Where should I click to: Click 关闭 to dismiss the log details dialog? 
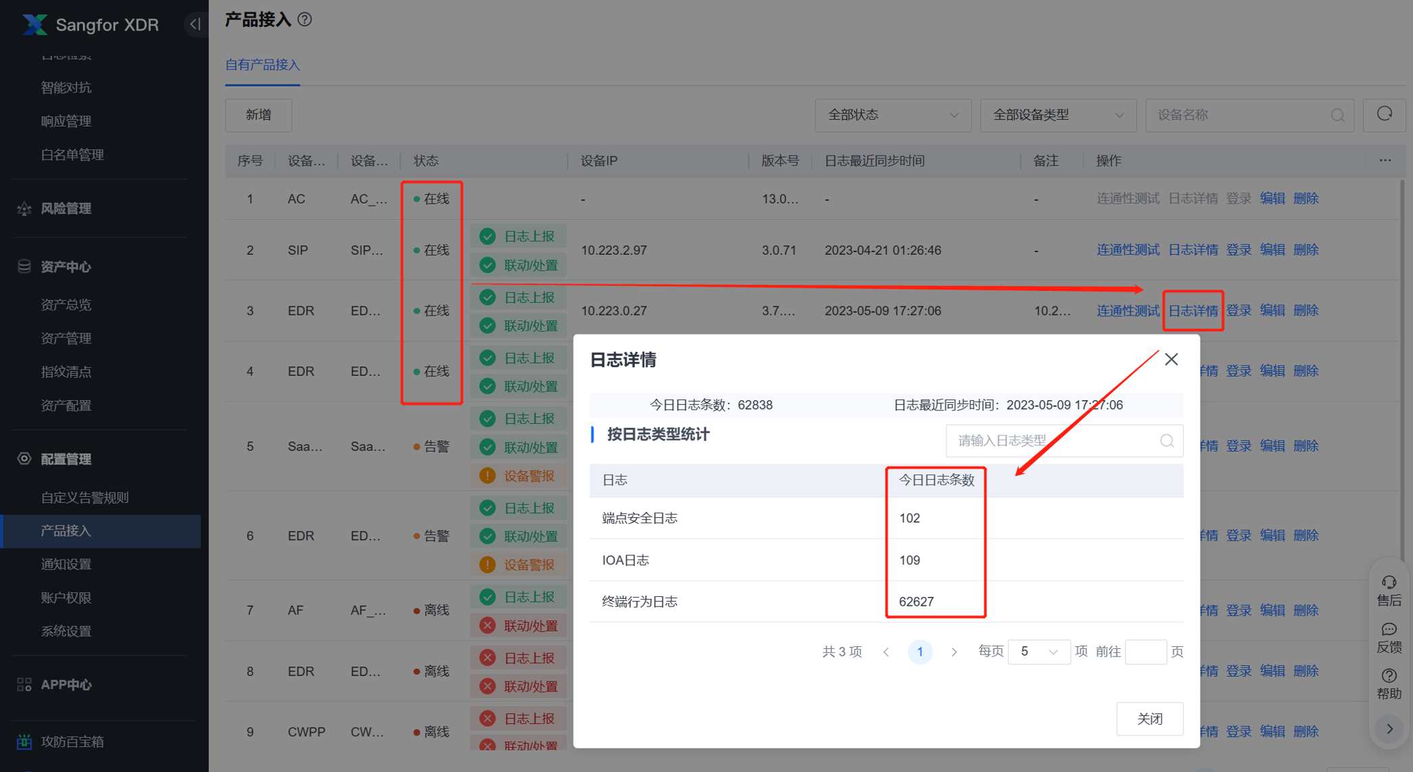coord(1149,719)
